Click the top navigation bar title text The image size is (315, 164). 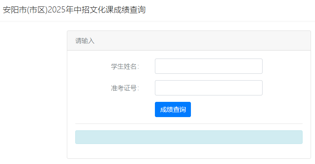[x=74, y=10]
